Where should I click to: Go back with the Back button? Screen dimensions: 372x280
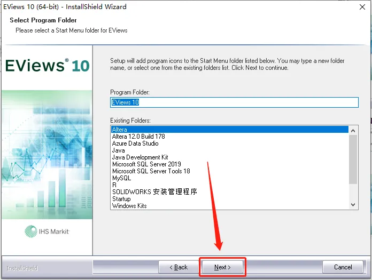click(x=179, y=267)
